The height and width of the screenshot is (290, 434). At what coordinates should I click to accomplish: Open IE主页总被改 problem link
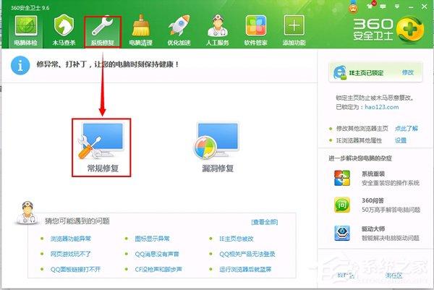pyautogui.click(x=237, y=239)
